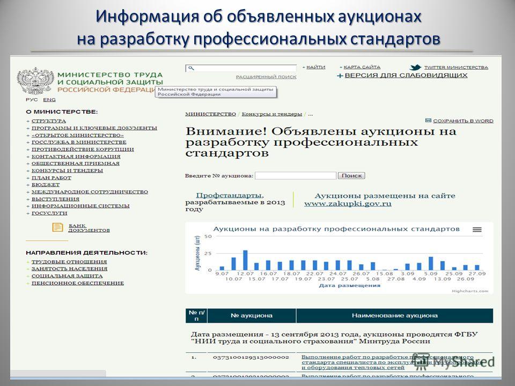Open the Профстандарты link
Image resolution: width=515 pixels, height=386 pixels.
tap(229, 196)
